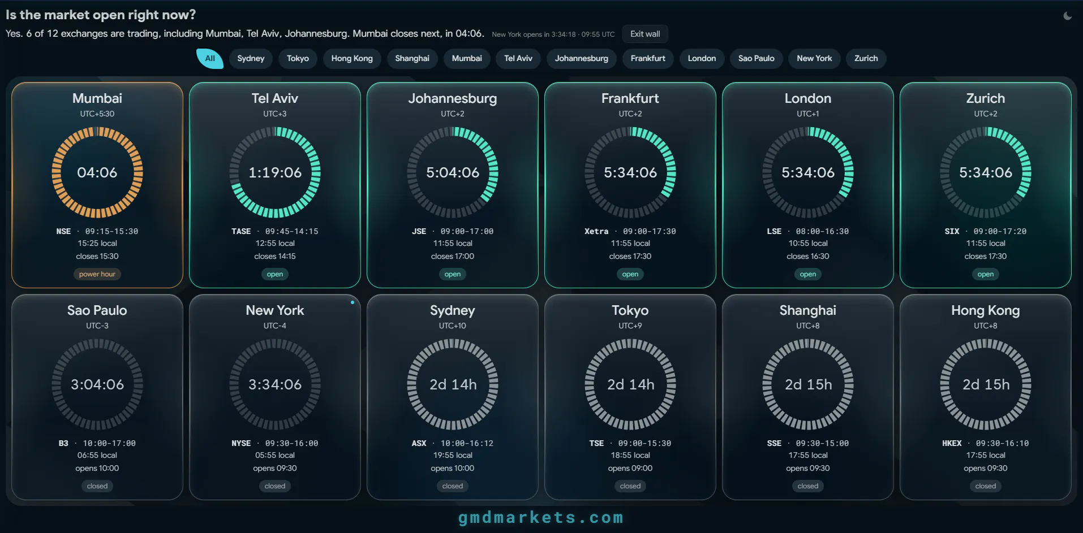Select the Zurich SIX countdown dial

pyautogui.click(x=986, y=172)
